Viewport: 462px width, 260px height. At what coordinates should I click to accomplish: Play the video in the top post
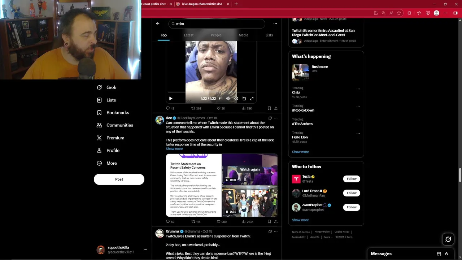(171, 99)
